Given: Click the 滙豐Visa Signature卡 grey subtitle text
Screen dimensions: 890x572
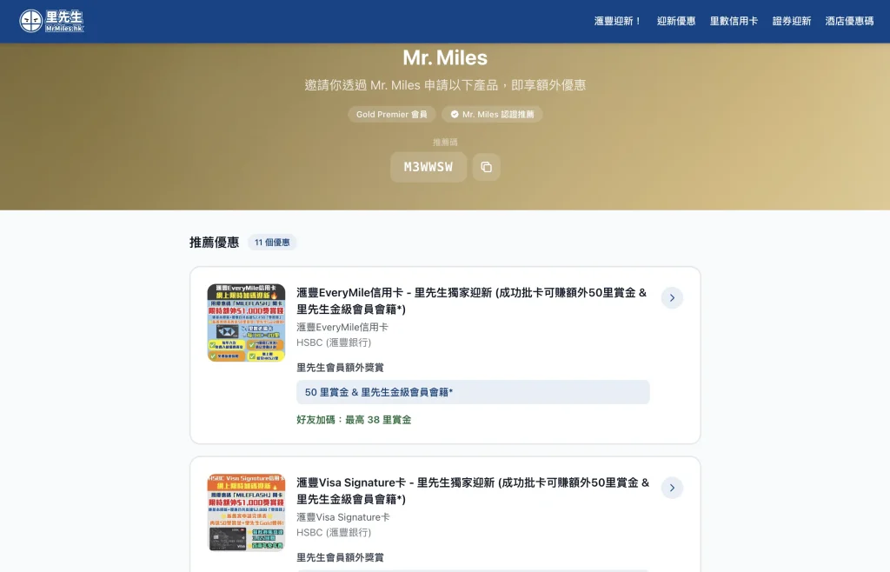Looking at the screenshot, I should (342, 517).
